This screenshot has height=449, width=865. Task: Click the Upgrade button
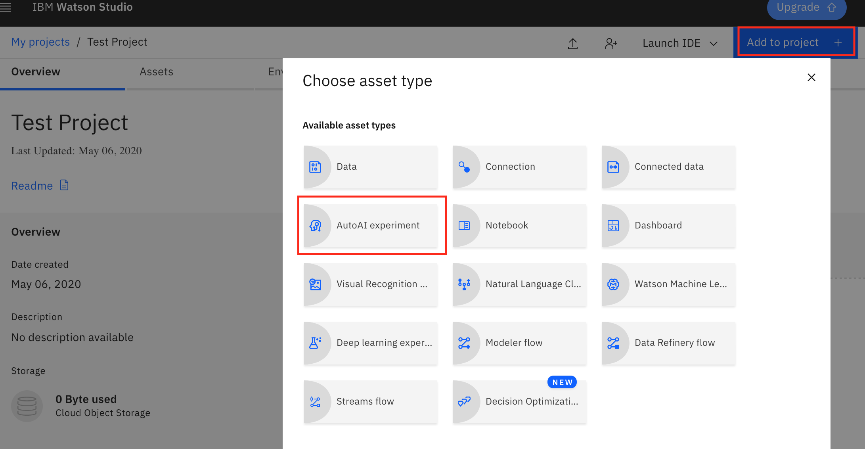pyautogui.click(x=806, y=8)
